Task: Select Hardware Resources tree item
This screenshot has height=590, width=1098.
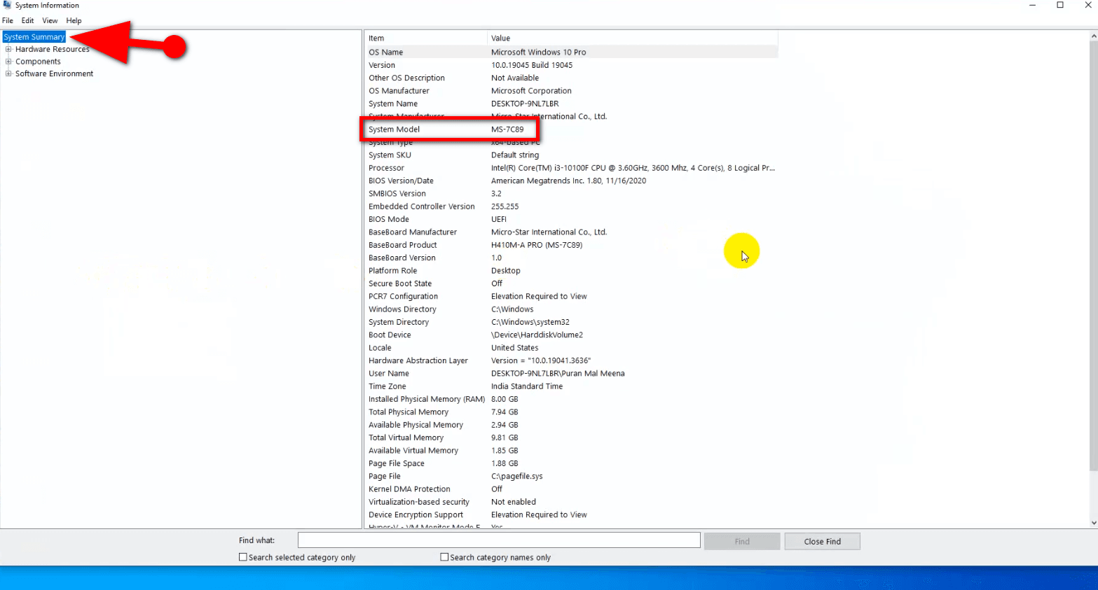Action: 53,49
